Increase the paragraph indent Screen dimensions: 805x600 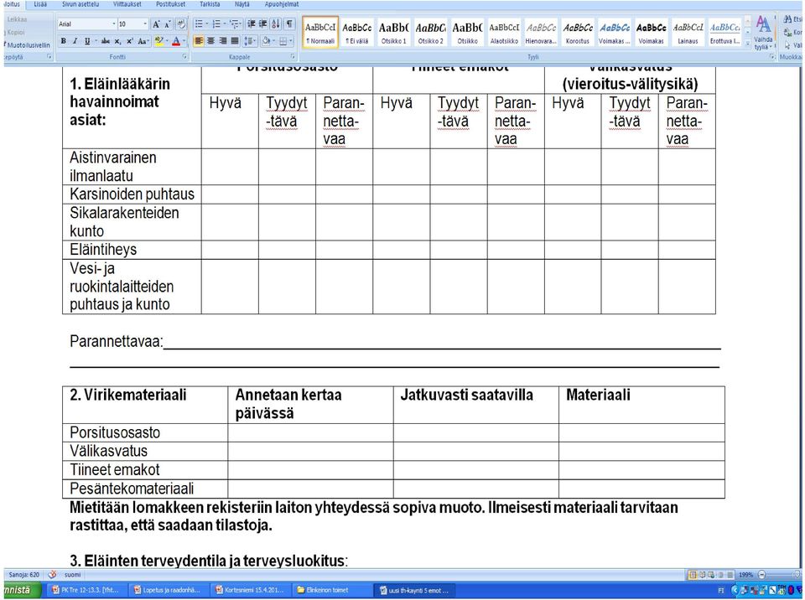click(262, 24)
